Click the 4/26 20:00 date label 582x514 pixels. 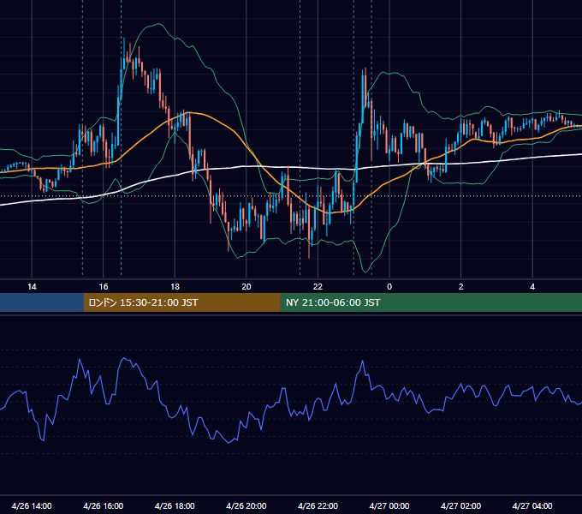(246, 505)
